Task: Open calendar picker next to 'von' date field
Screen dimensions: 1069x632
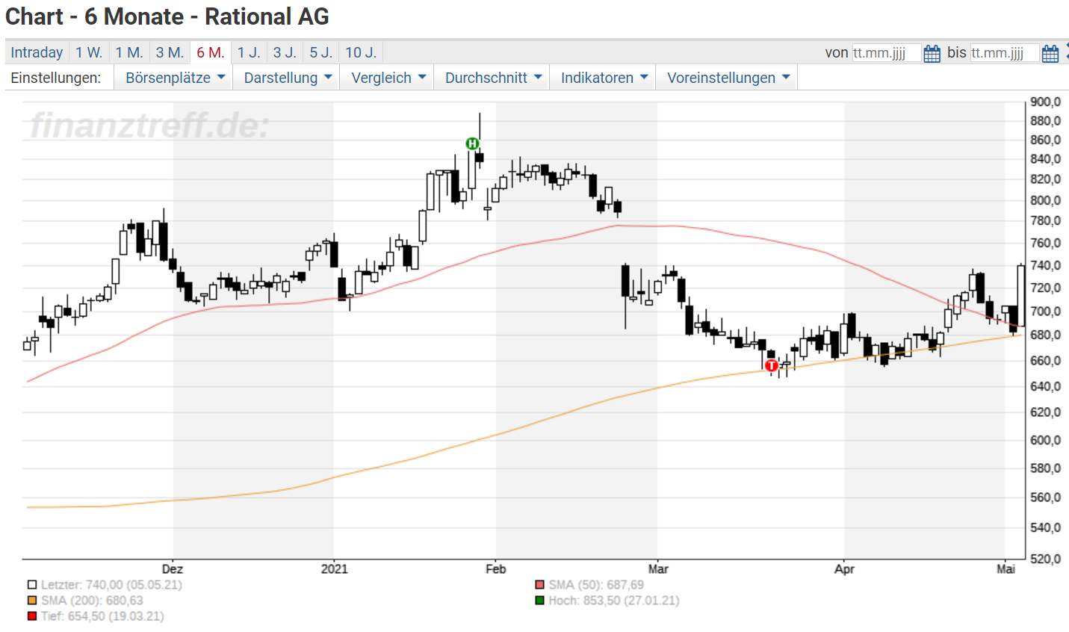Action: click(x=932, y=54)
